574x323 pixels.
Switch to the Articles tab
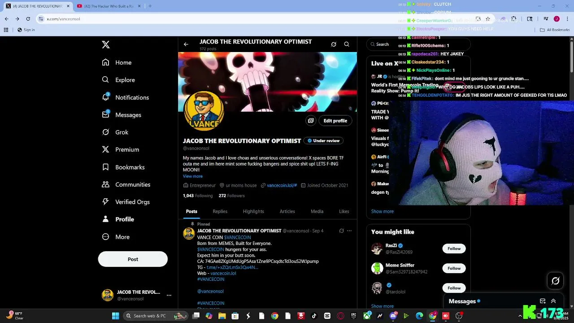[287, 211]
